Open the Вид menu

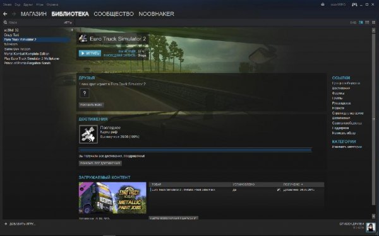(x=18, y=4)
